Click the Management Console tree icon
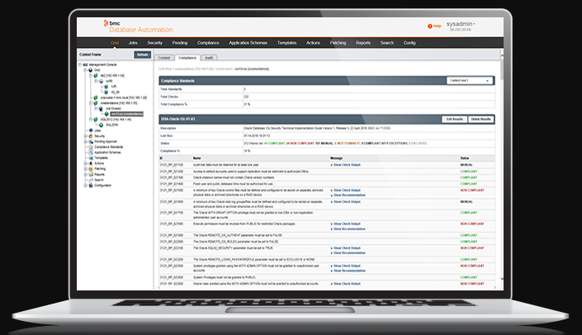 pyautogui.click(x=85, y=64)
